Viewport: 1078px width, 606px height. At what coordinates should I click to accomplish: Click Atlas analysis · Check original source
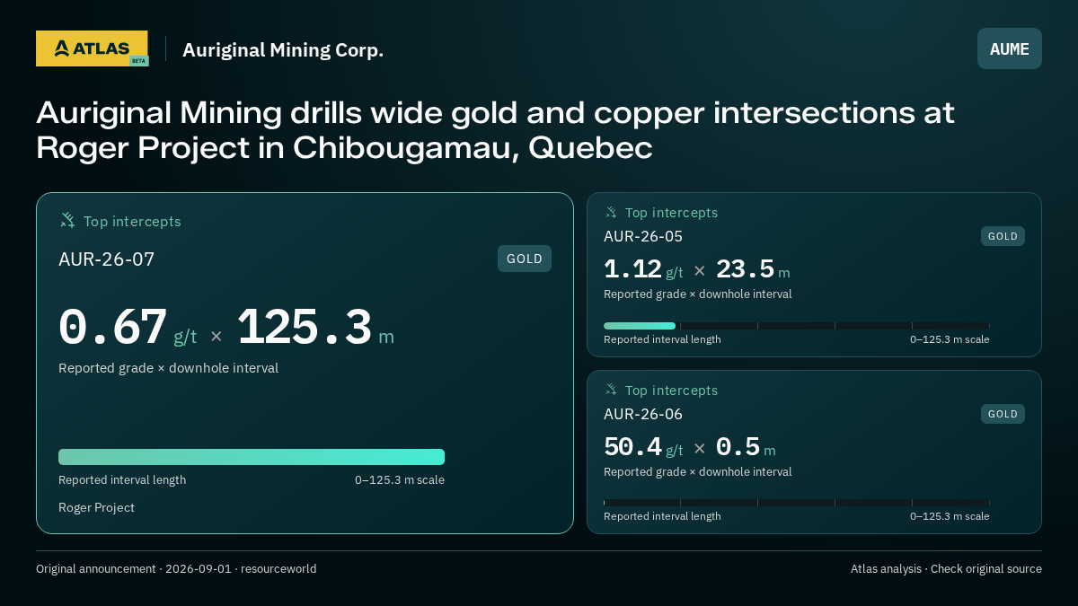point(946,568)
